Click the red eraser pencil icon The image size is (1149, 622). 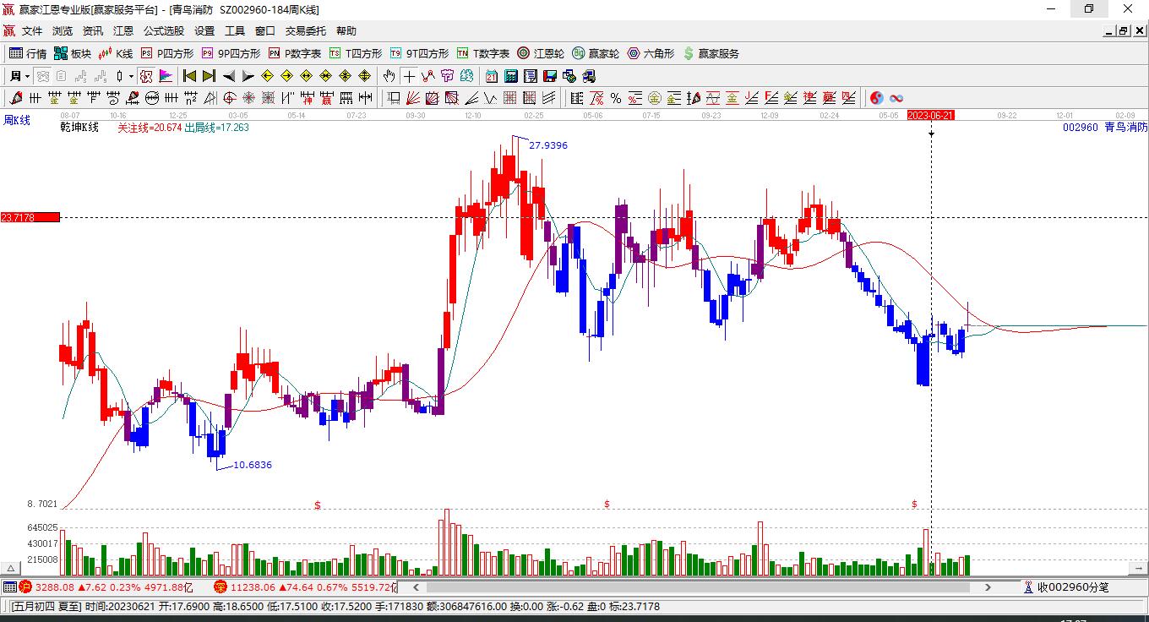[15, 98]
